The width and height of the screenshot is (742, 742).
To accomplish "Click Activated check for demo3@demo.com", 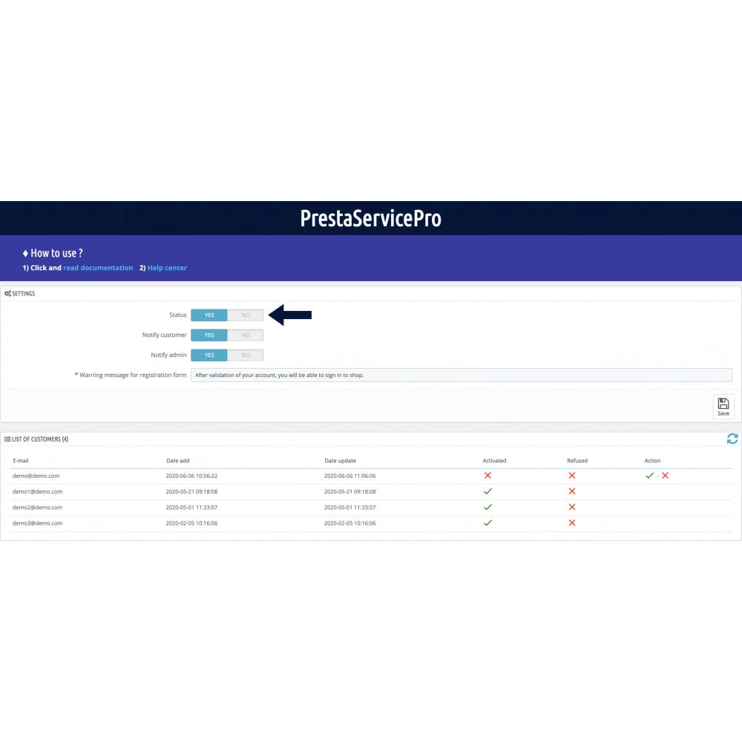I will (487, 523).
